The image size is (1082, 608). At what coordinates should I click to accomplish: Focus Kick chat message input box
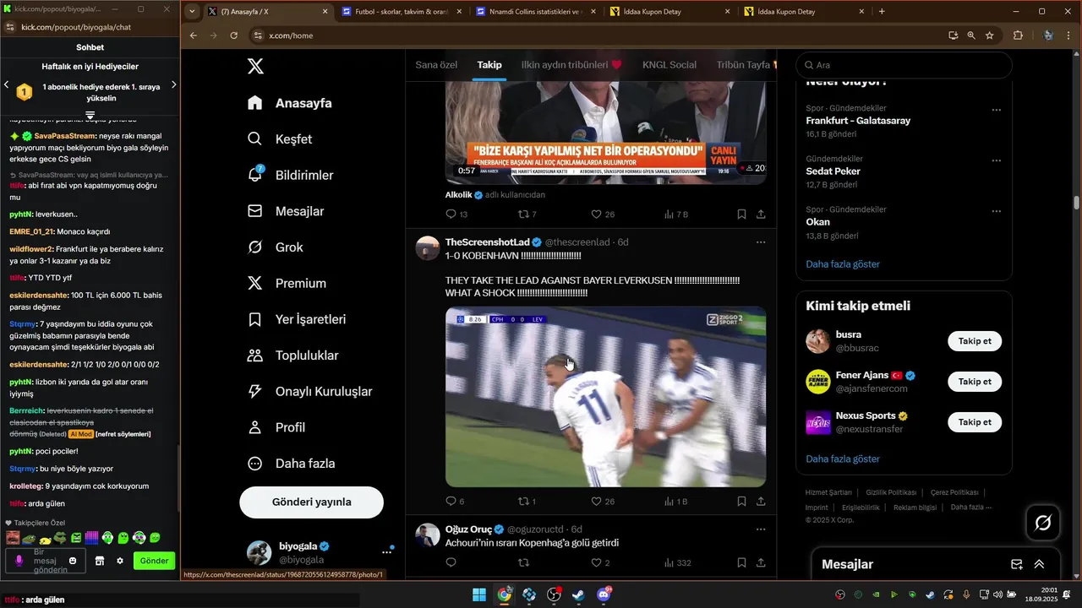(45, 561)
